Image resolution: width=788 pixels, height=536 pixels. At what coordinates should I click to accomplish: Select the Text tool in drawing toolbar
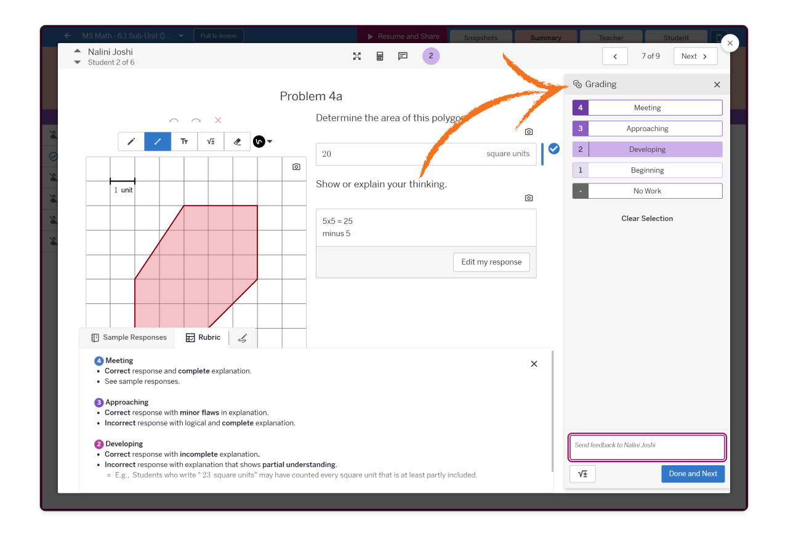[x=184, y=141]
